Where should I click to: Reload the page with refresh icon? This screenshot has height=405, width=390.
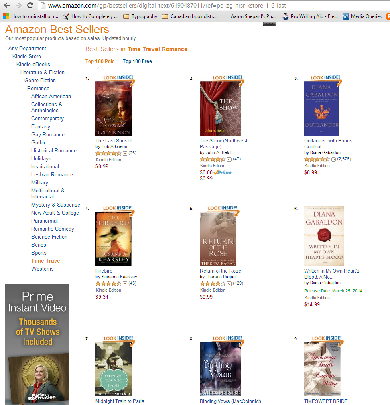[30, 6]
